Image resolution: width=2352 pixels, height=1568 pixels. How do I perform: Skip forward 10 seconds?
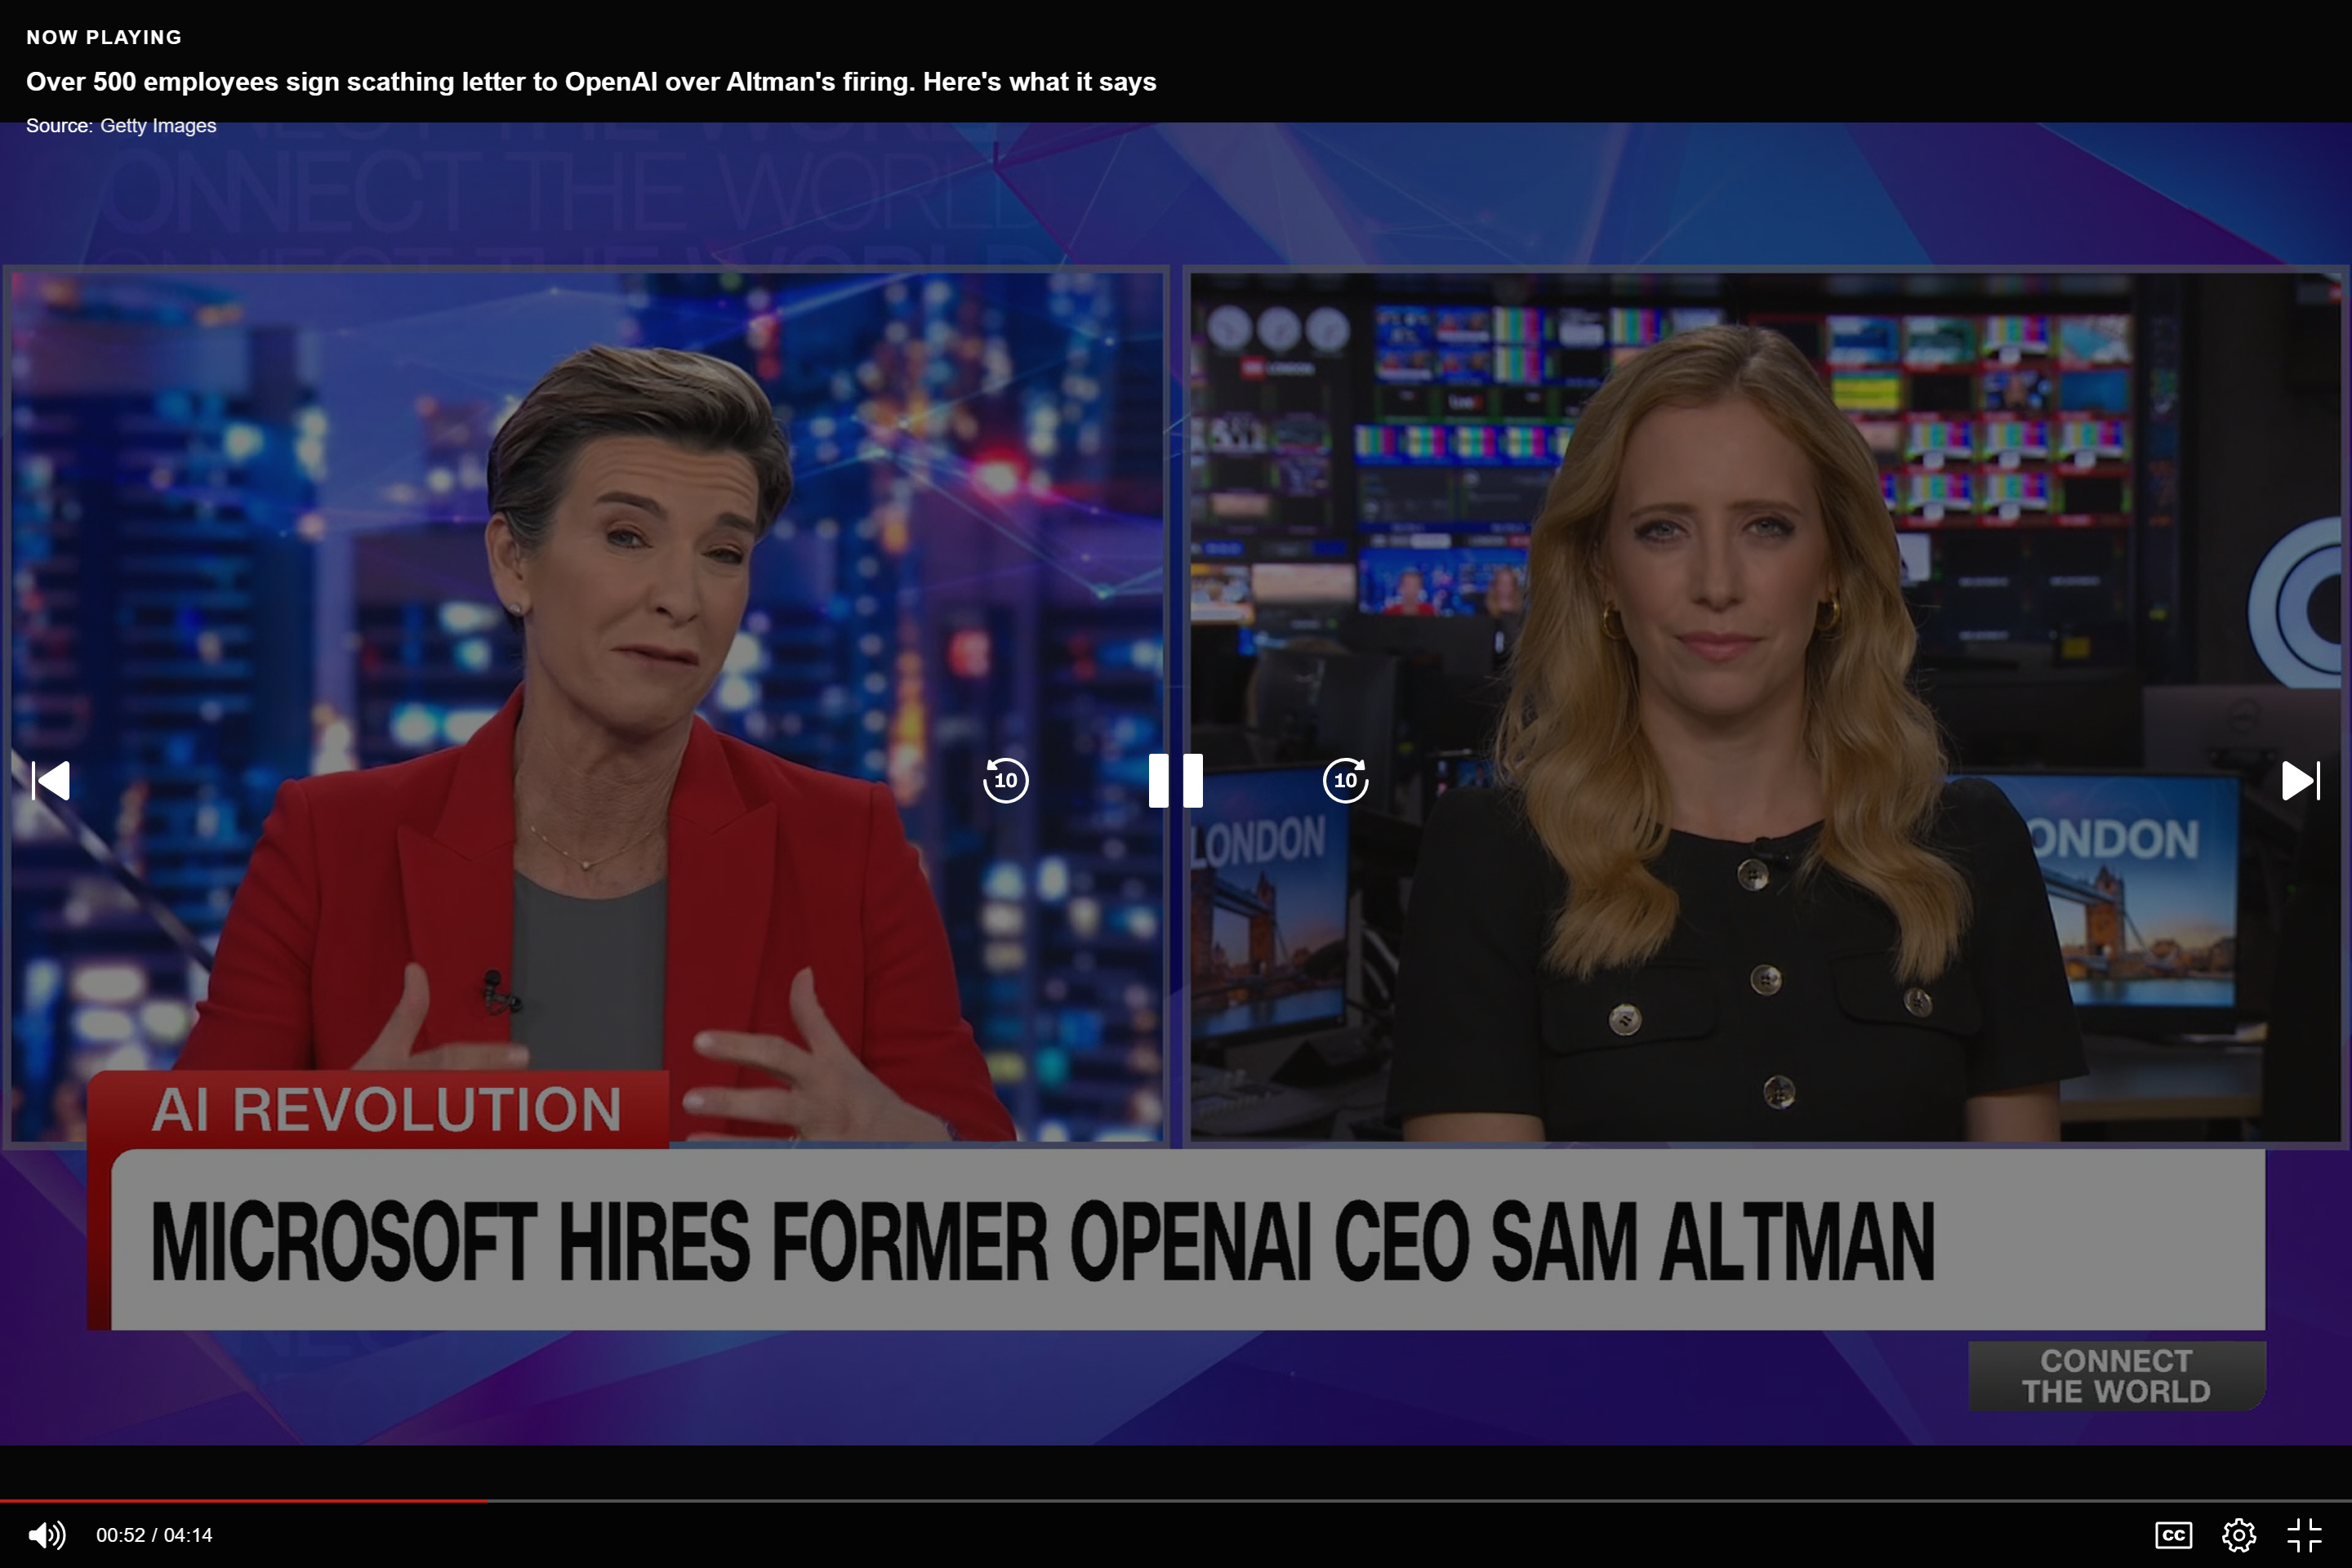(1345, 780)
